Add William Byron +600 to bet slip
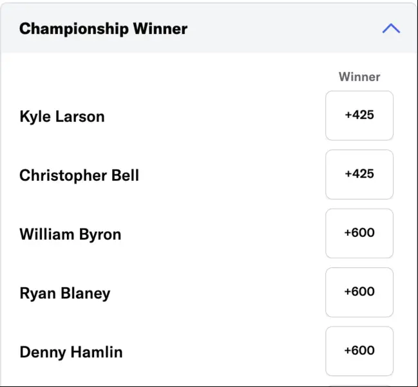 tap(359, 233)
